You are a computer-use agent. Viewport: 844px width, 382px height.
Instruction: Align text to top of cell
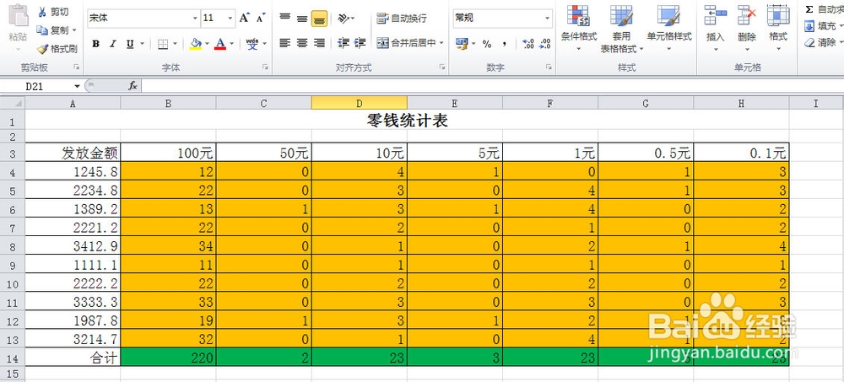point(284,18)
